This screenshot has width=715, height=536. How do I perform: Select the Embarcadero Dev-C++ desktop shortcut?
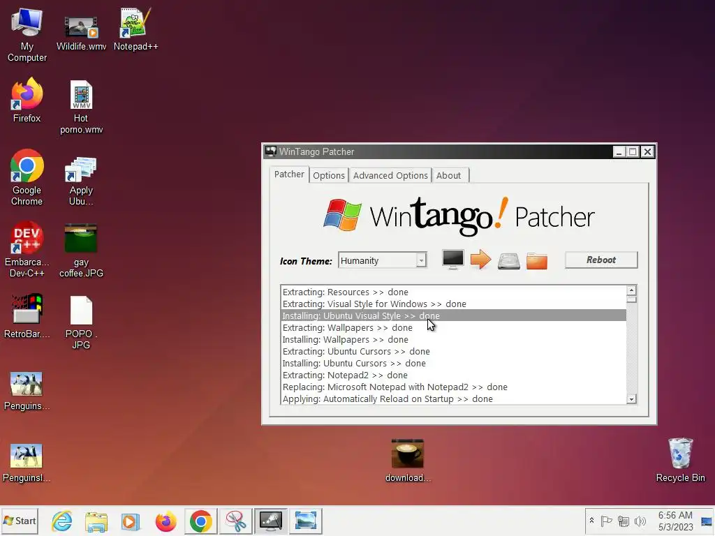point(27,249)
